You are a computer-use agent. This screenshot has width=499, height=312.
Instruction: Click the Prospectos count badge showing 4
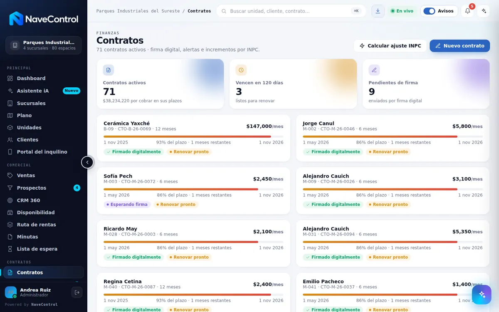[x=77, y=188]
